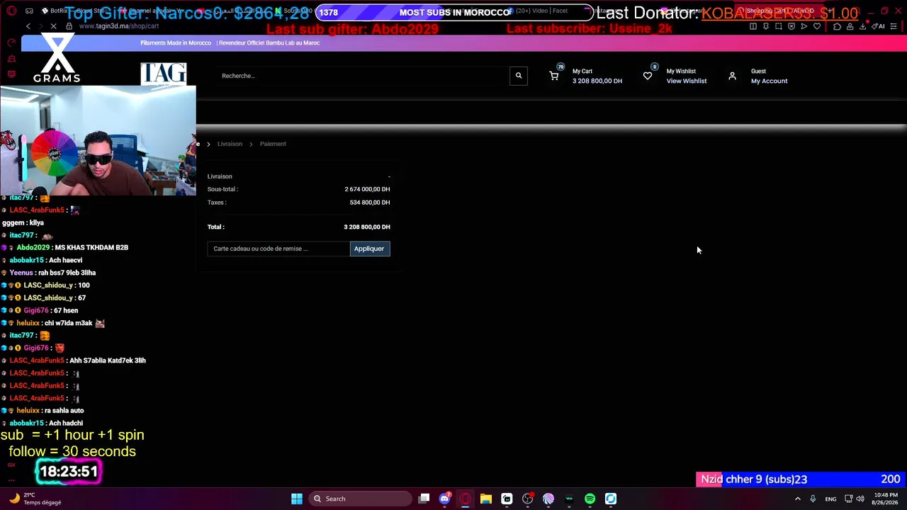Click the 'Livraison' label in order summary

point(220,176)
